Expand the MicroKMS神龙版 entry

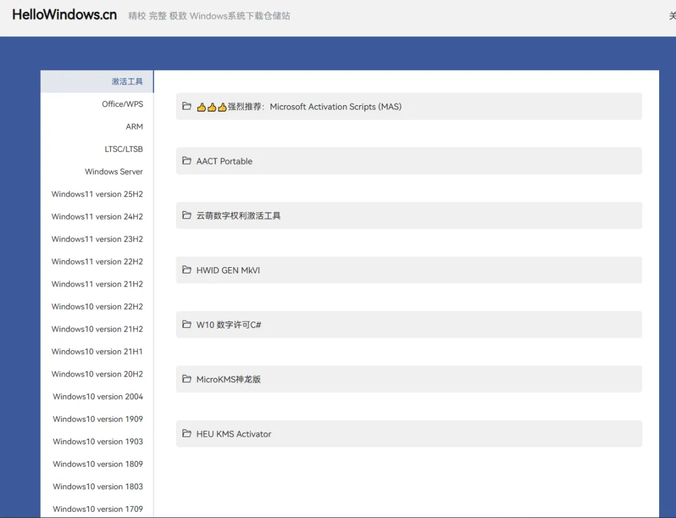click(409, 379)
